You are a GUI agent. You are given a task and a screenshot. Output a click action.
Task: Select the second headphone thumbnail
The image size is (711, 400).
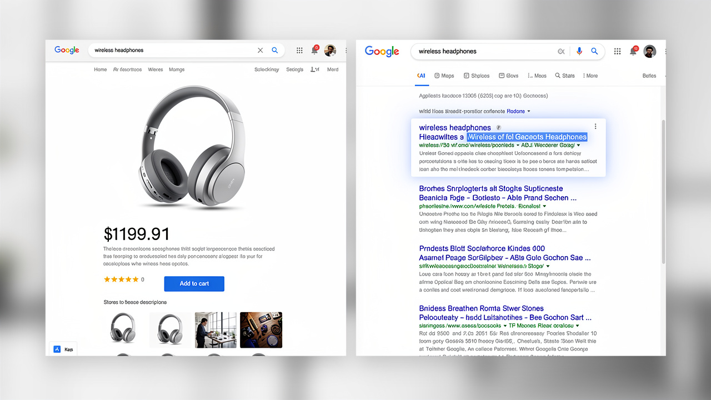click(169, 329)
